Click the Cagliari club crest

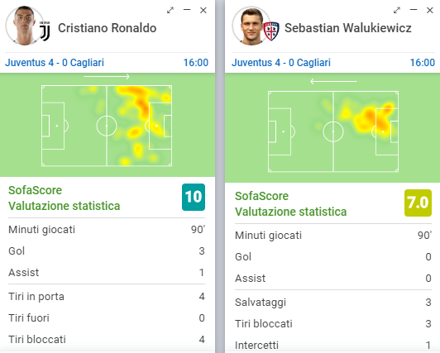point(271,31)
